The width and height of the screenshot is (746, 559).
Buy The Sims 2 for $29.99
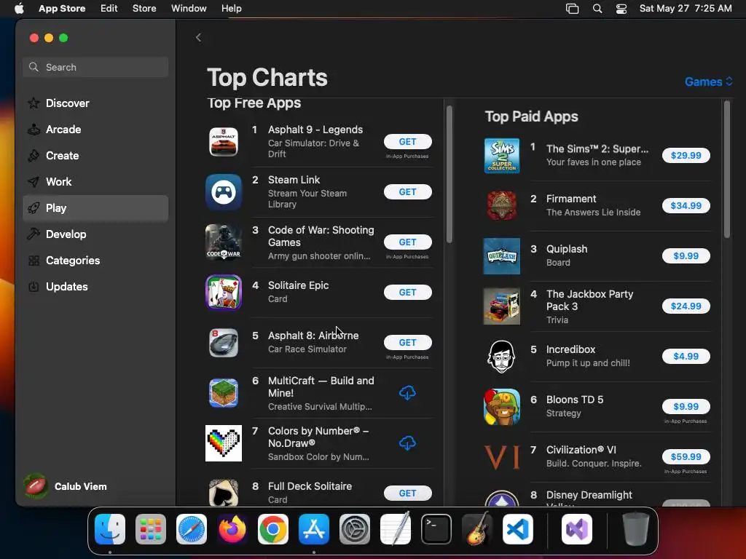[x=686, y=156]
